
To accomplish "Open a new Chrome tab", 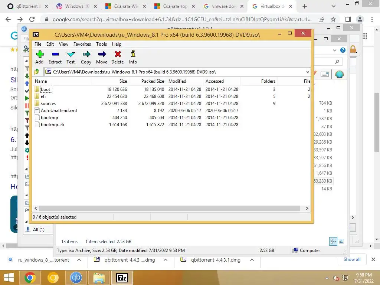I will (305, 6).
